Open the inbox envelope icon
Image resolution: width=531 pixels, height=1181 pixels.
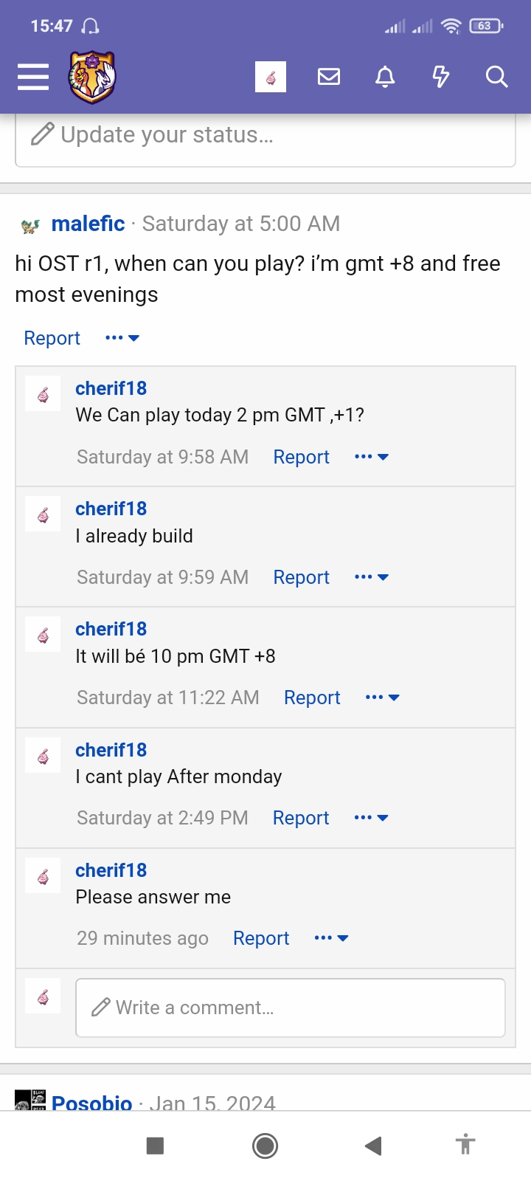[329, 77]
